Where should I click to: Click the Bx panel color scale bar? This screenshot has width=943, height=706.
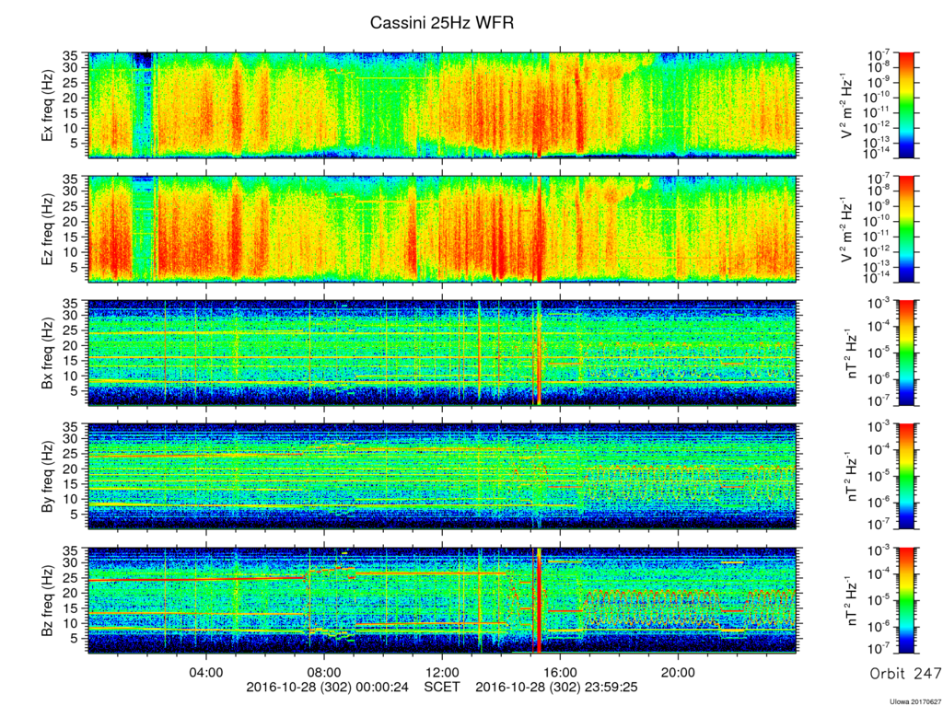coord(906,353)
